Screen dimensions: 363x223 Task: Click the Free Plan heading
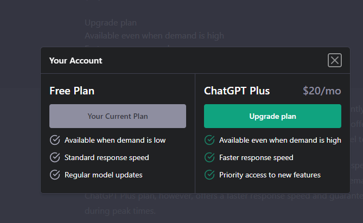coord(72,91)
